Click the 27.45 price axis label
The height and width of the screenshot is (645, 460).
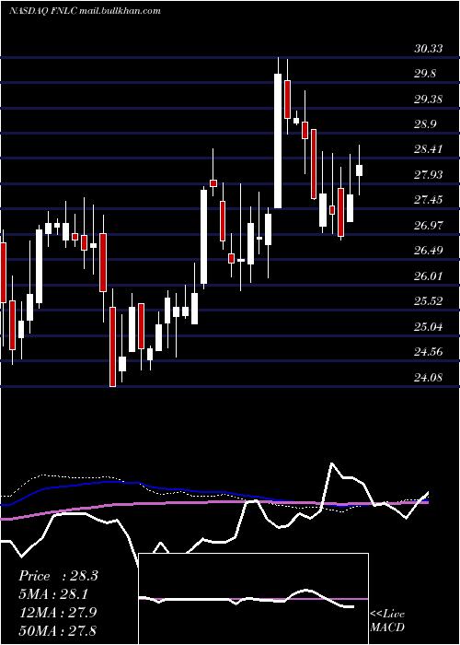tap(429, 200)
